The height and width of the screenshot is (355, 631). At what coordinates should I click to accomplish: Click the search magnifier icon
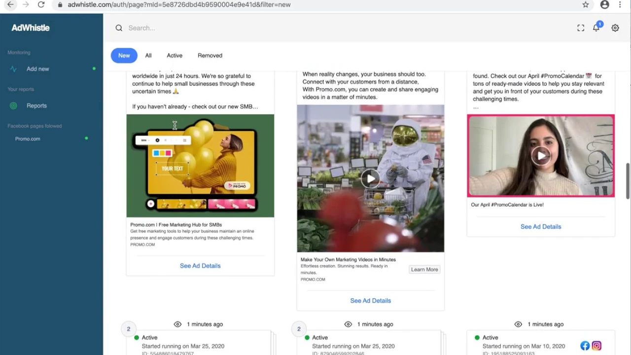coord(119,28)
